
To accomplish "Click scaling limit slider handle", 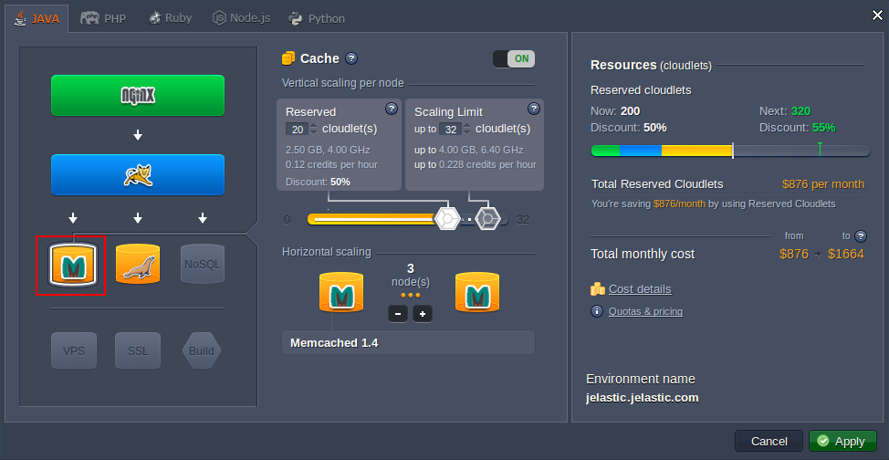I will pyautogui.click(x=487, y=218).
